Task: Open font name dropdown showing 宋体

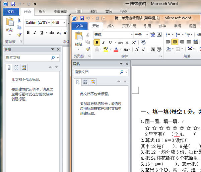Action: tap(132, 35)
